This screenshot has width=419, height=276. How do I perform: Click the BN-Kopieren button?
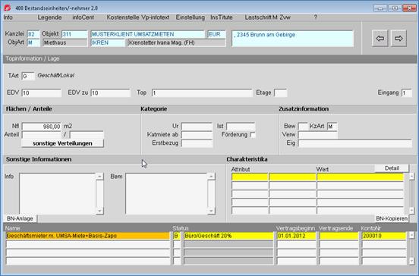pos(392,218)
